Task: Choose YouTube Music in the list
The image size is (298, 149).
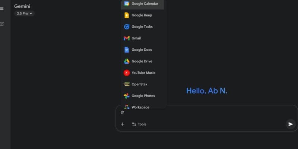Action: 143,73
